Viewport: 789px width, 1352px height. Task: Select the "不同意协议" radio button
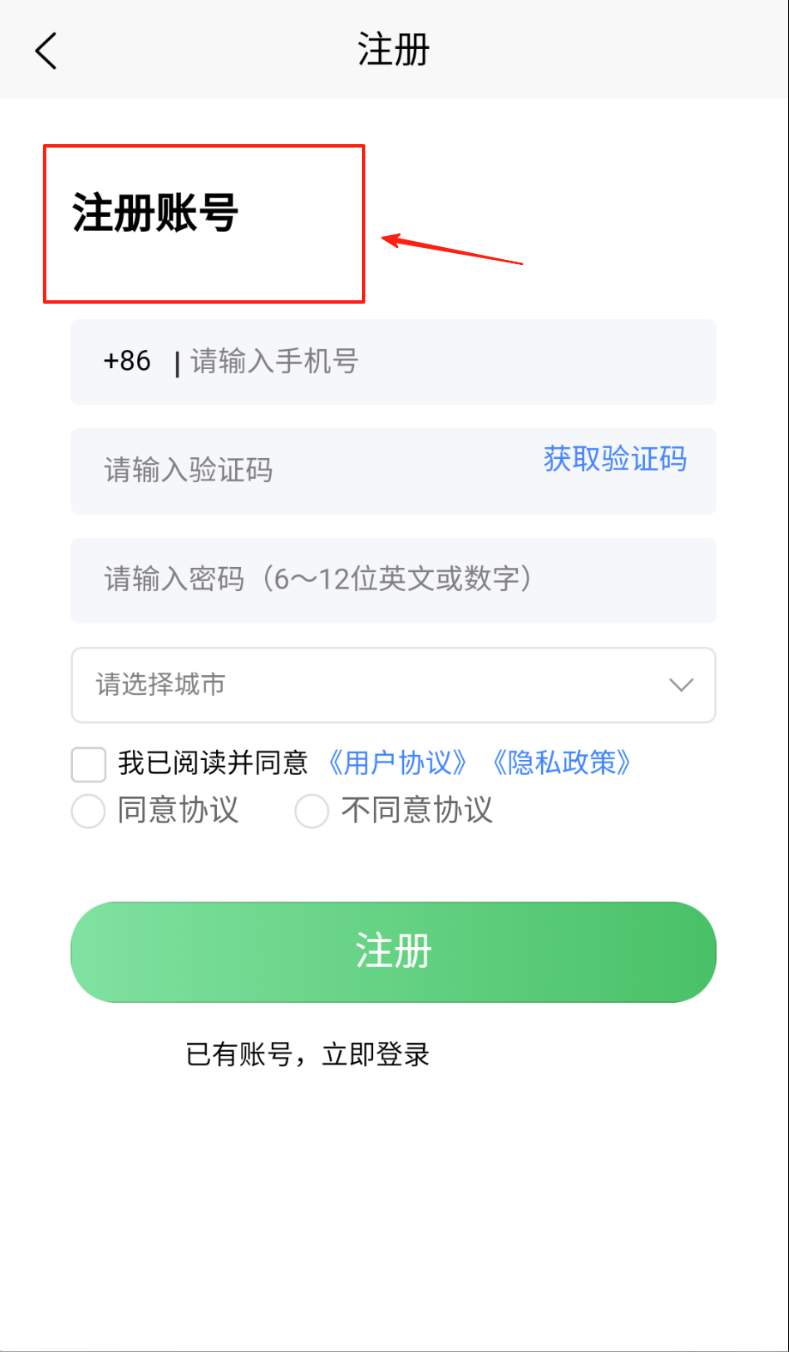point(311,811)
